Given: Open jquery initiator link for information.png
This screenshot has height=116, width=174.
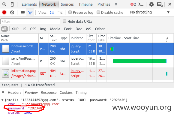Looking at the screenshot, I should click(77, 71).
